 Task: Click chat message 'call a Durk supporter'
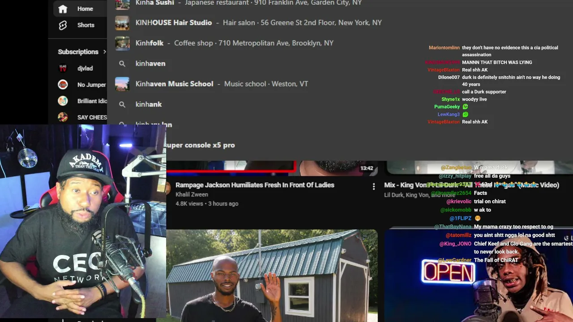pos(484,92)
